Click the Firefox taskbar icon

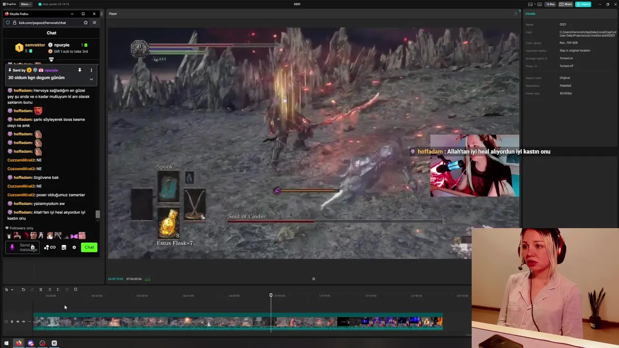pos(18,343)
